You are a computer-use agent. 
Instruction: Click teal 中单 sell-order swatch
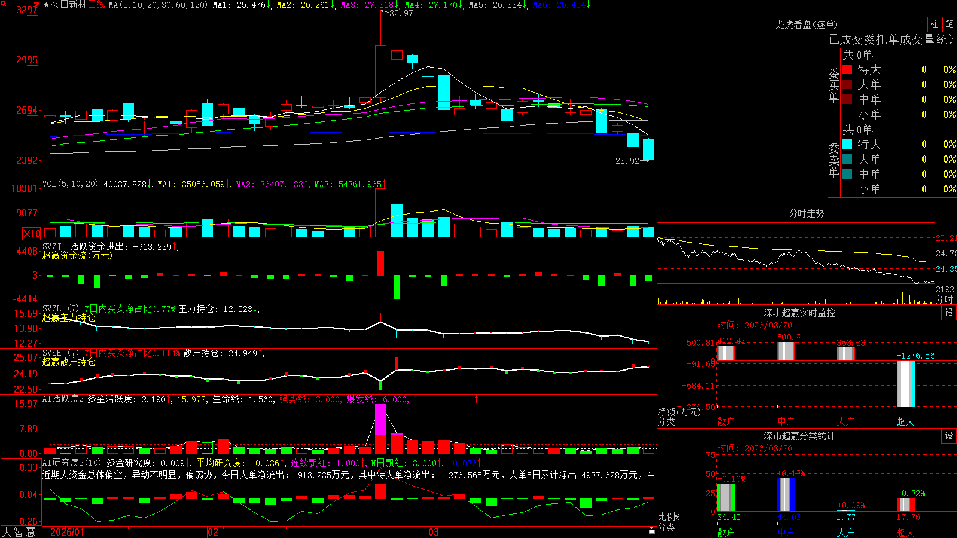(847, 173)
